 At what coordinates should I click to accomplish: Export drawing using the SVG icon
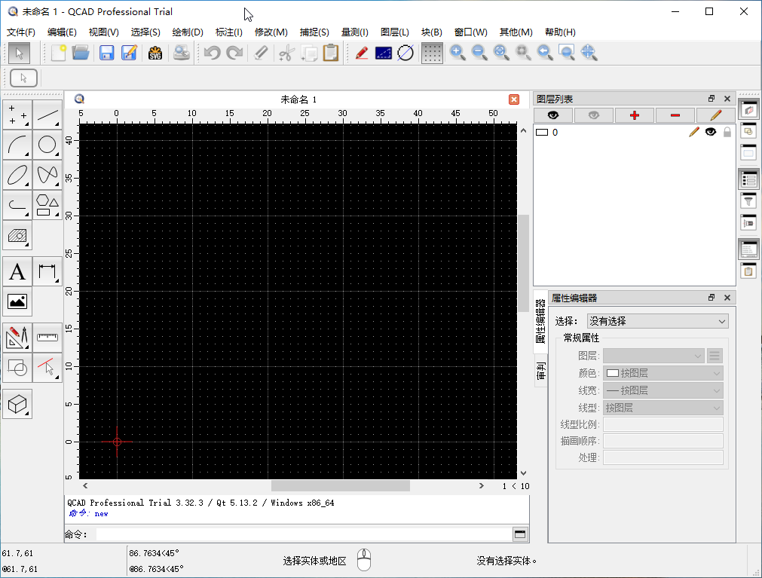tap(155, 53)
